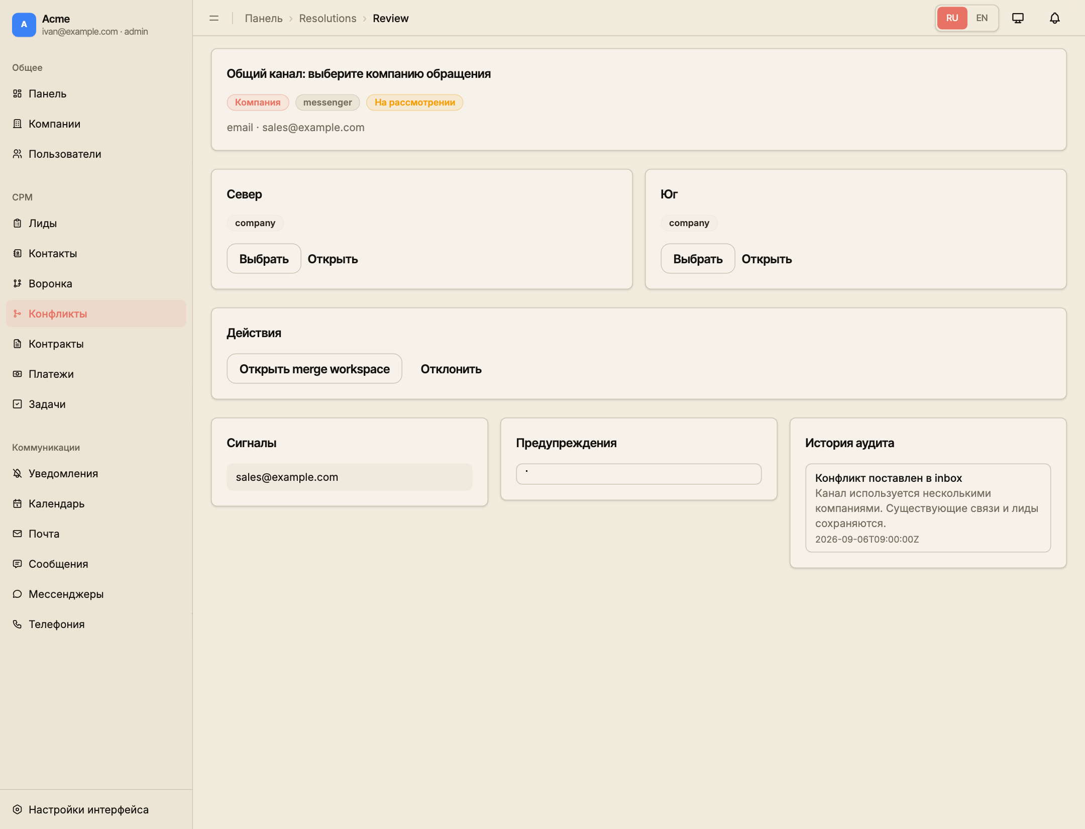1085x829 pixels.
Task: Click the company tag in Юг card
Action: tap(689, 223)
